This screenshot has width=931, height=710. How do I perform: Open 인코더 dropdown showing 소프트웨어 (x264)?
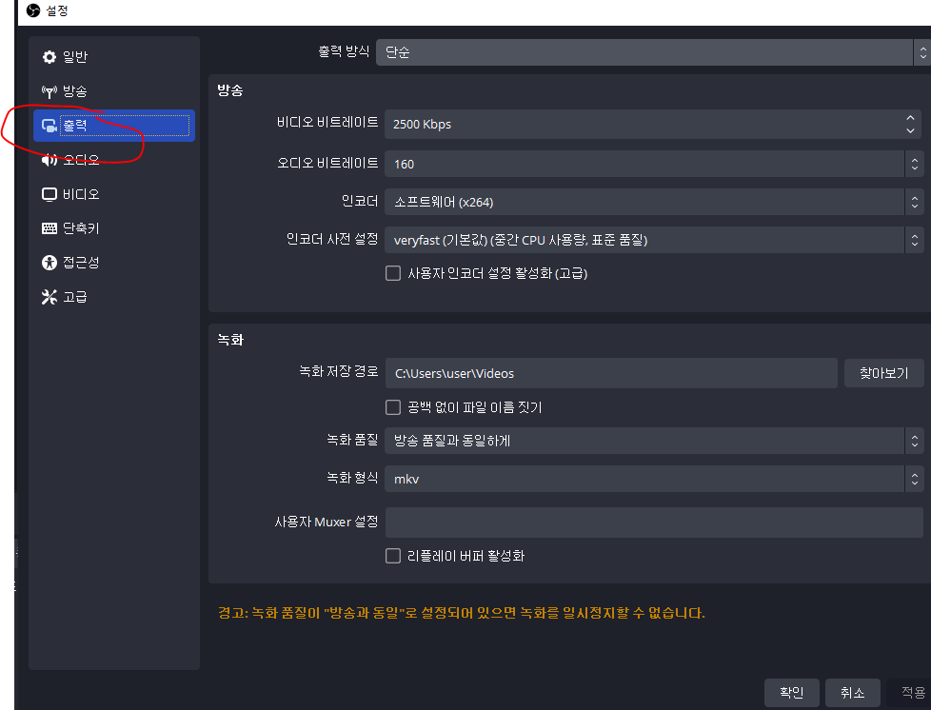(654, 202)
